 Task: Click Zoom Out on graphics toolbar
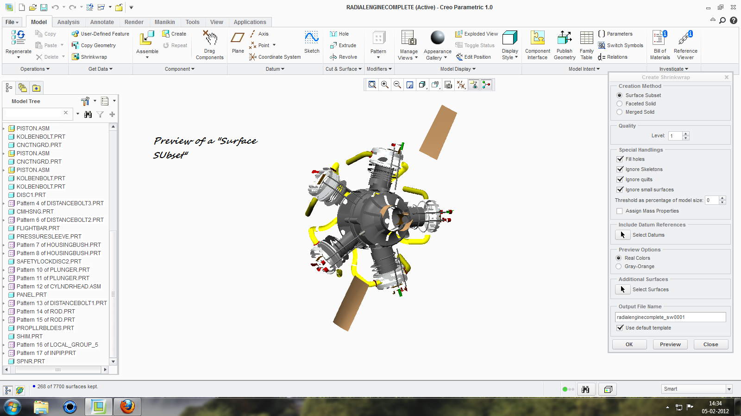397,85
